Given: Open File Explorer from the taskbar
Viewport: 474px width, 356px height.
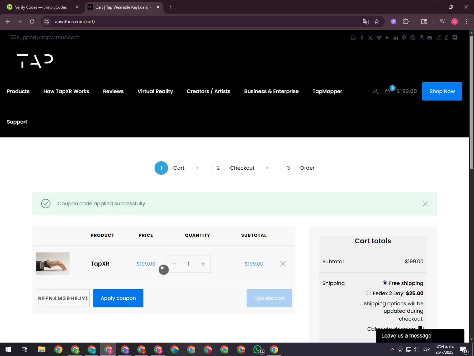Looking at the screenshot, I should pos(42,349).
